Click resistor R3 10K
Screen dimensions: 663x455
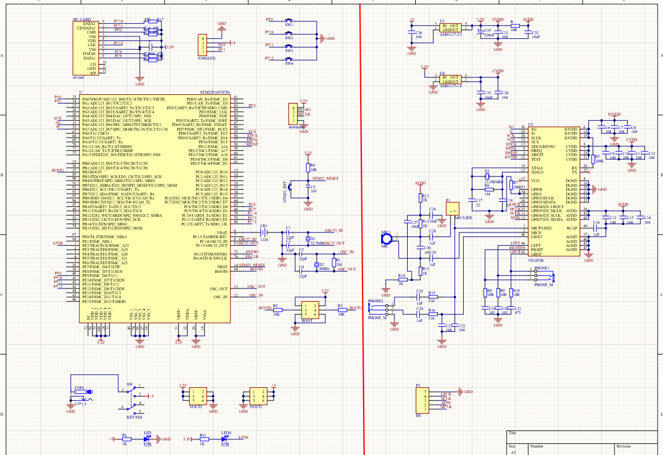342,310
